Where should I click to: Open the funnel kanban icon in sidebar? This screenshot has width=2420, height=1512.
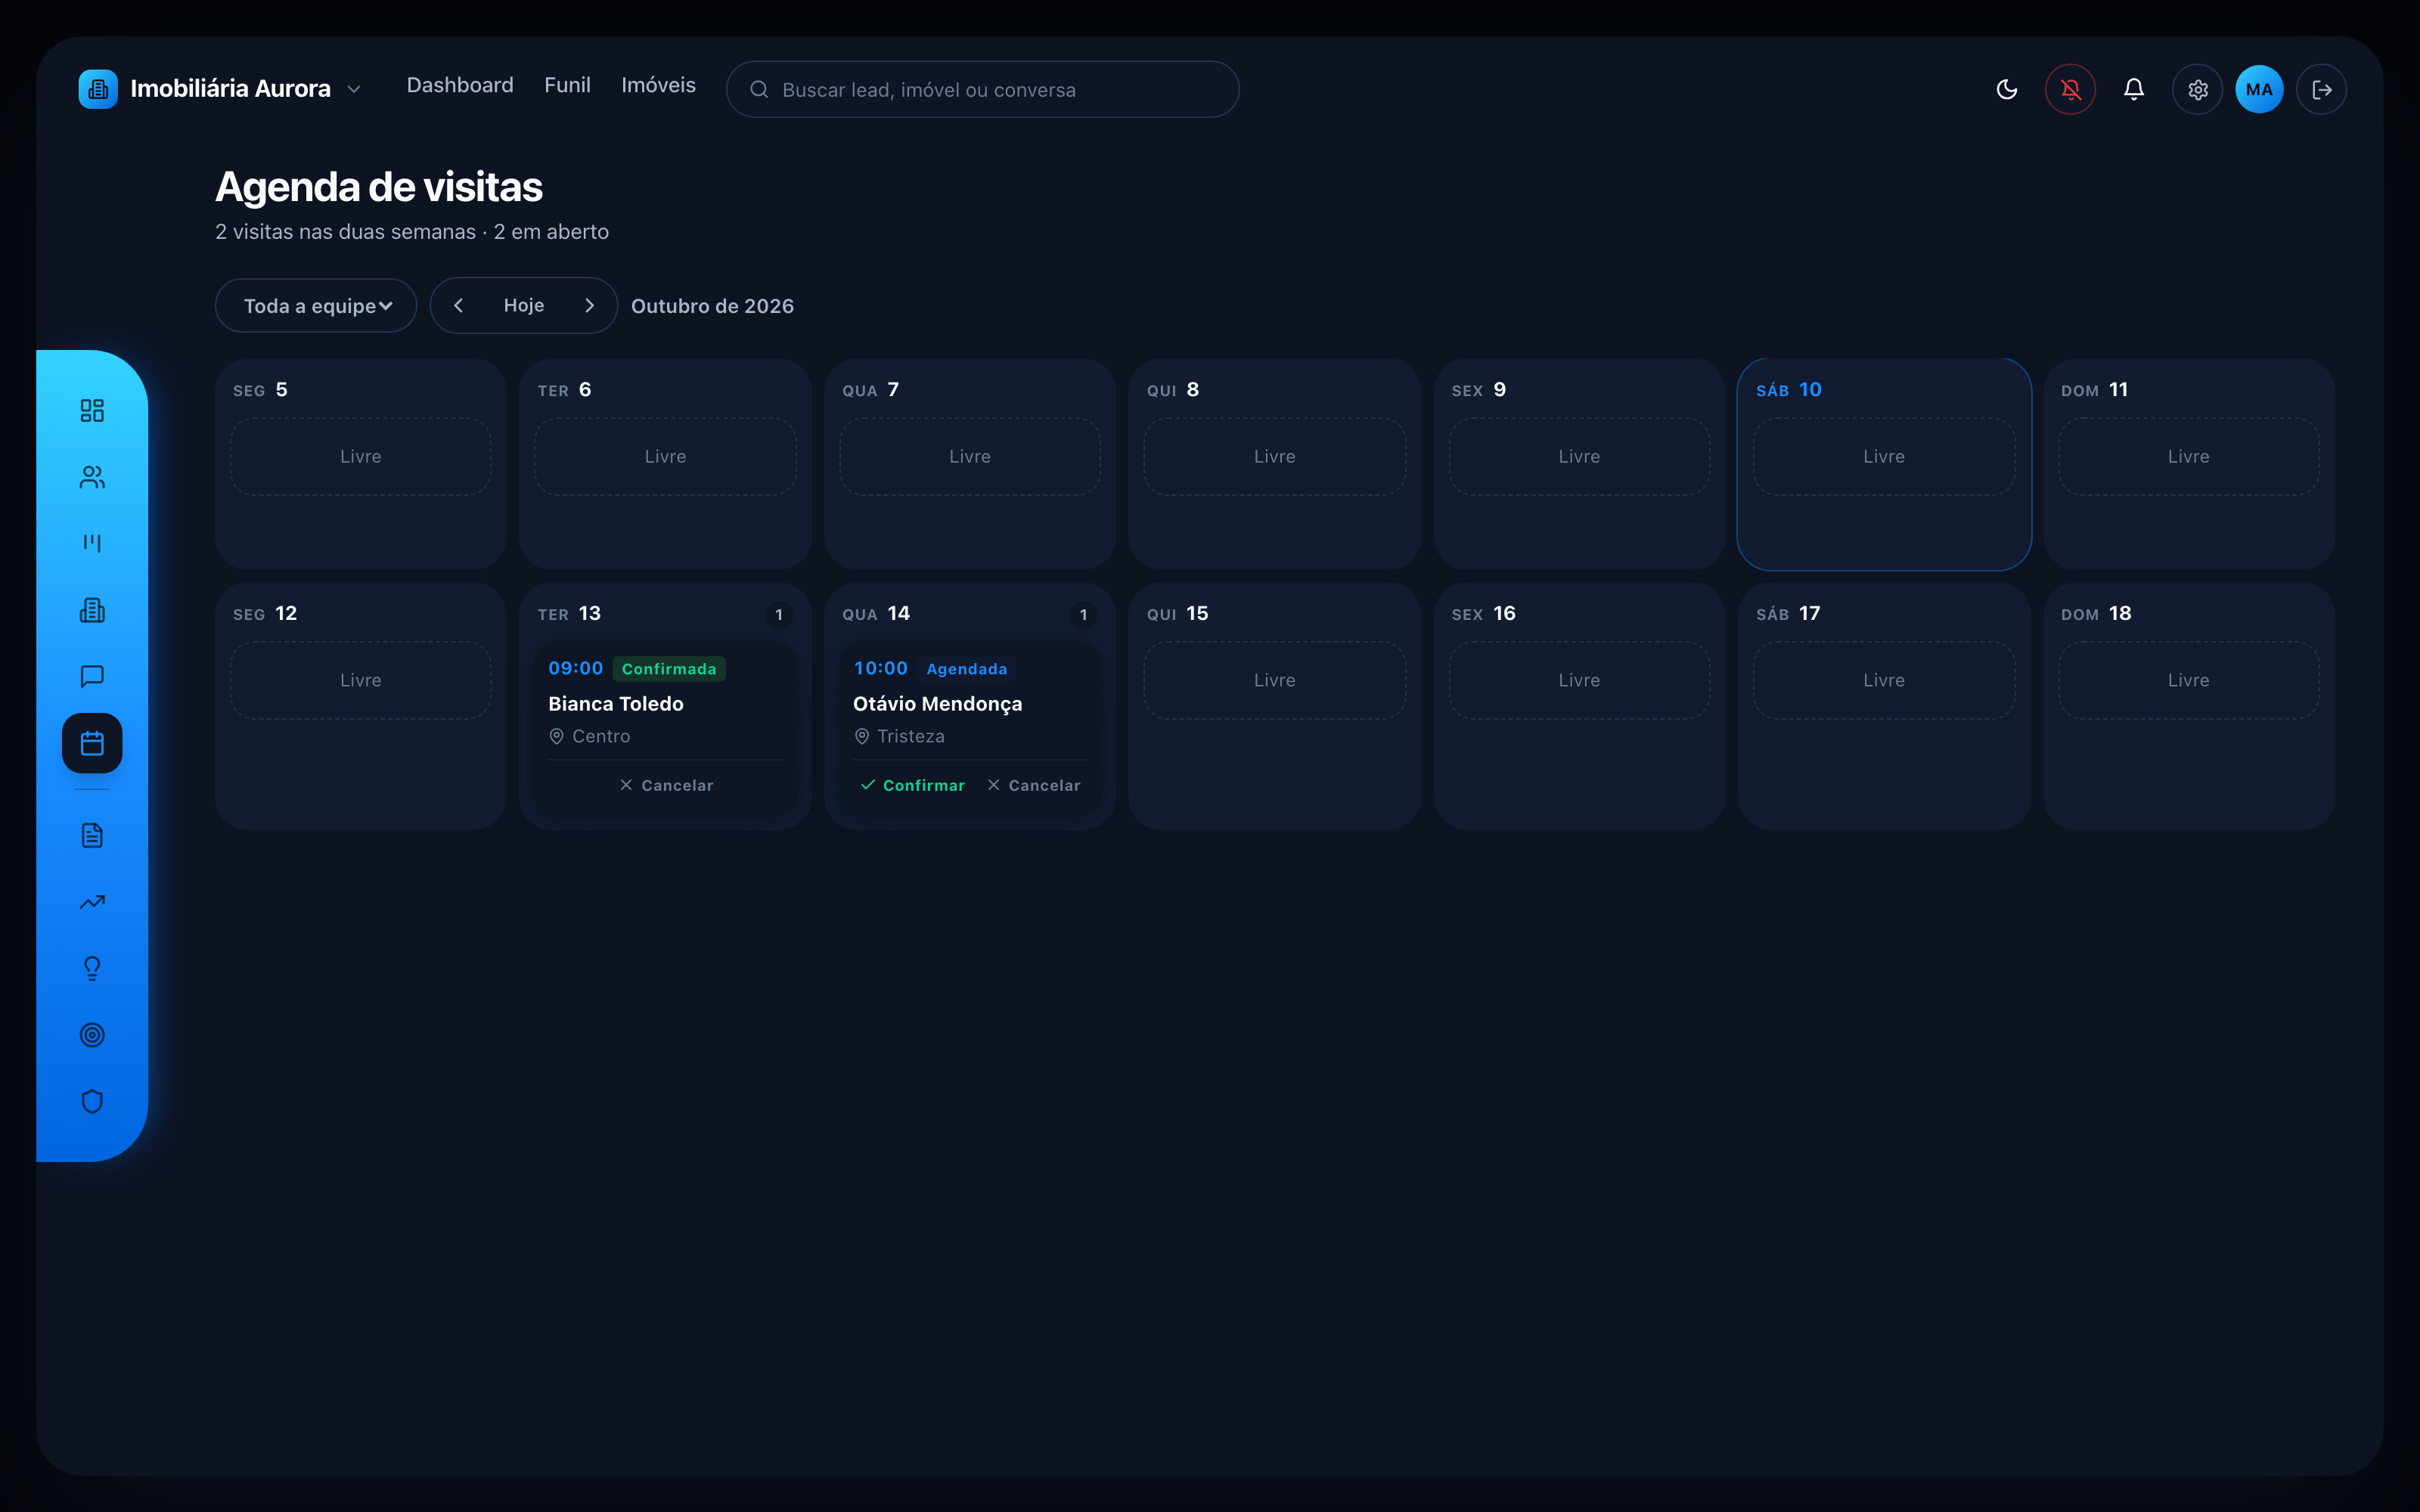[x=92, y=543]
